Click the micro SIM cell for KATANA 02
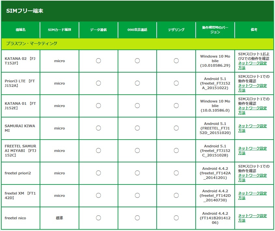The width and height of the screenshot is (275, 231). tap(59, 61)
